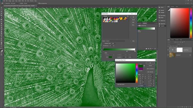Viewport: 193px width, 108px height.
Task: Select the Crop tool
Action: pos(1,15)
